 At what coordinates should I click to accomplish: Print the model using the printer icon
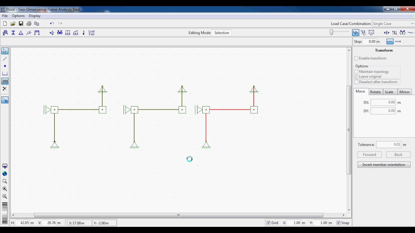click(29, 24)
